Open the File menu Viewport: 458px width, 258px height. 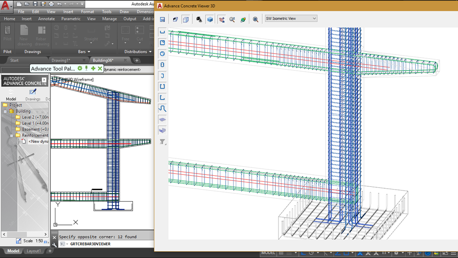coord(21,11)
